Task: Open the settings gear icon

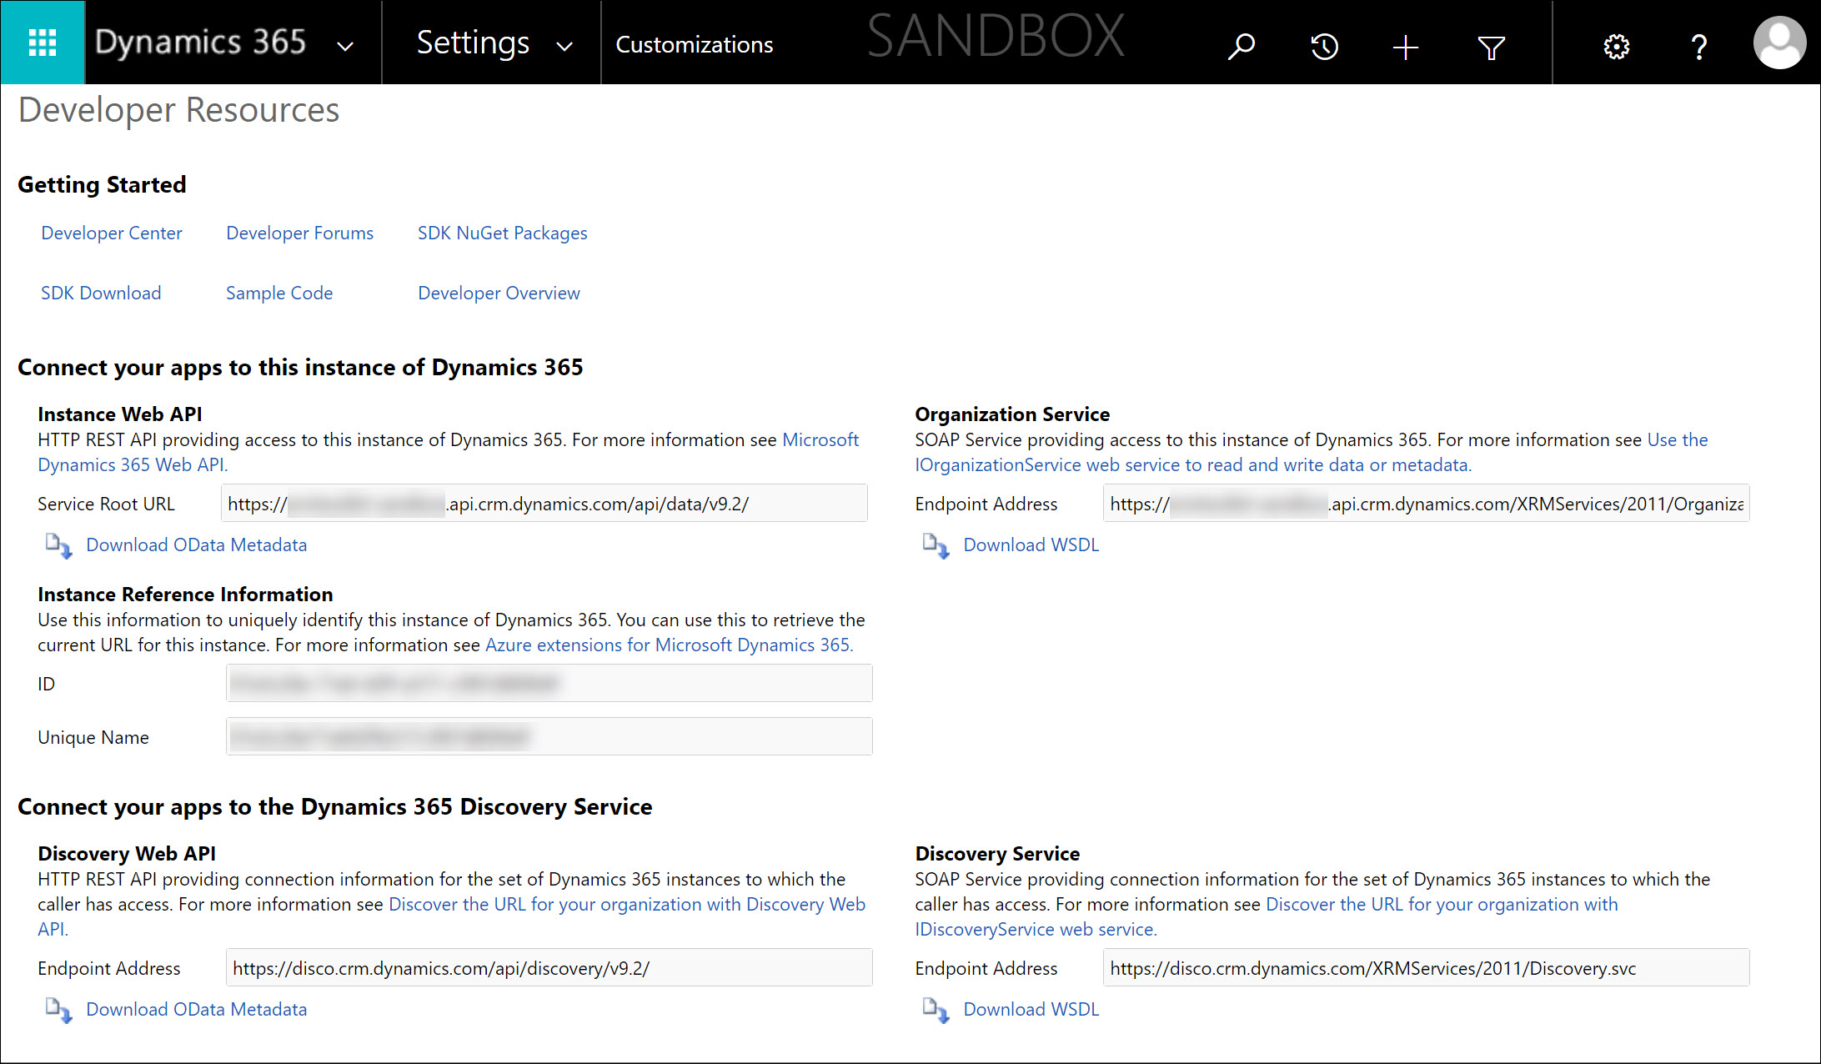Action: click(1616, 47)
